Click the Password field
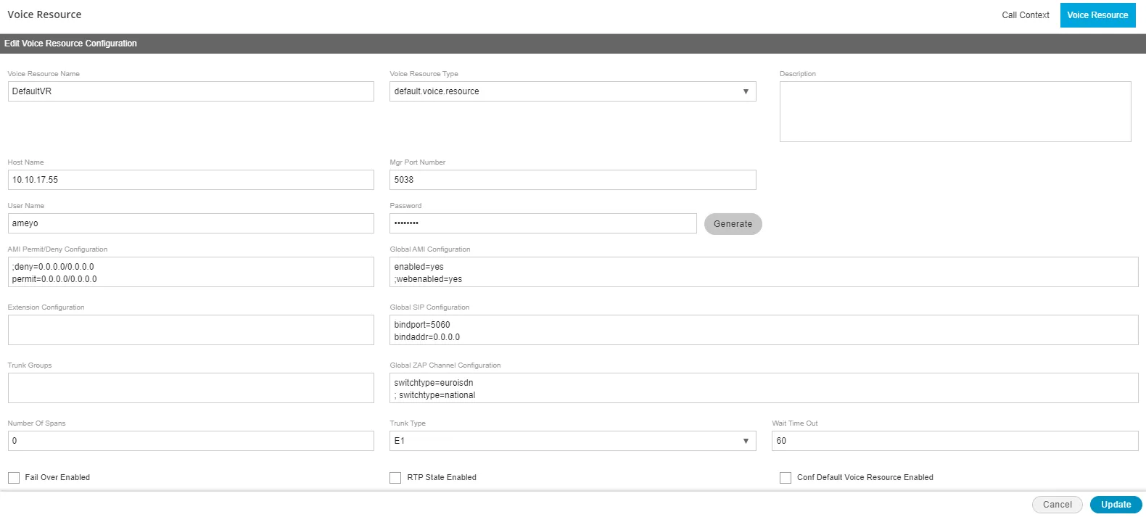Viewport: 1146px width, 517px height. point(543,223)
